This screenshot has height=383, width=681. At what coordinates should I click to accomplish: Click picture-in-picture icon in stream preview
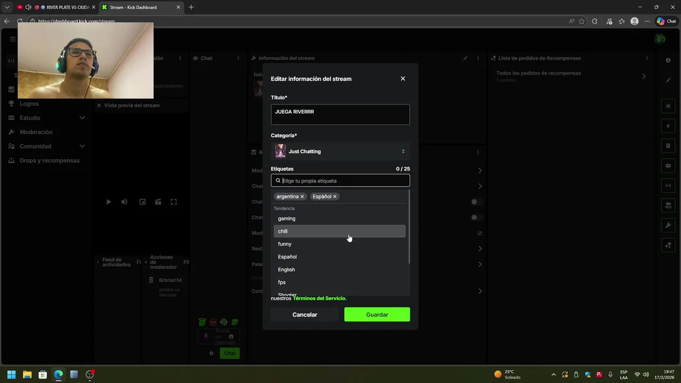[142, 202]
